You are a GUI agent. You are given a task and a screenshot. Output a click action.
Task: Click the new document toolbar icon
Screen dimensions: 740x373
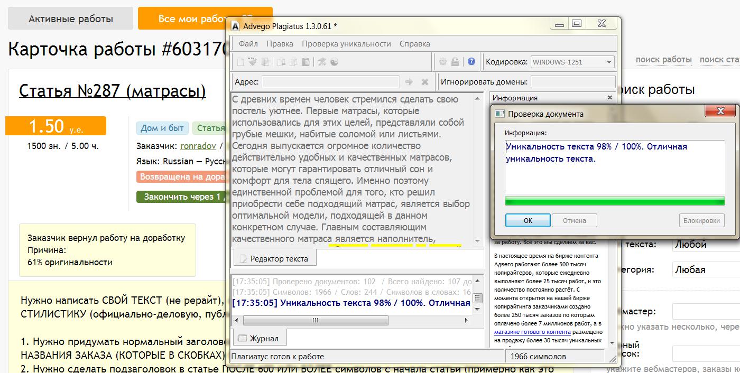[240, 62]
